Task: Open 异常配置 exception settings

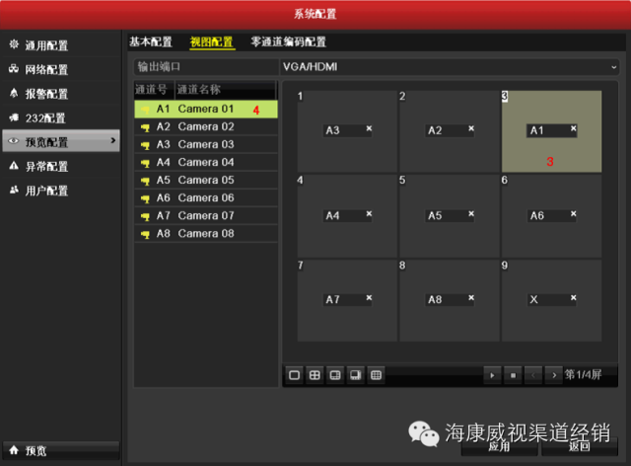Action: pyautogui.click(x=60, y=166)
